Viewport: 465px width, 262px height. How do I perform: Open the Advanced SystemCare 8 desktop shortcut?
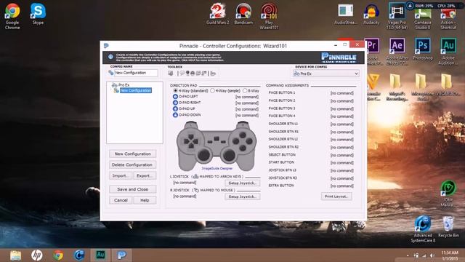click(423, 229)
